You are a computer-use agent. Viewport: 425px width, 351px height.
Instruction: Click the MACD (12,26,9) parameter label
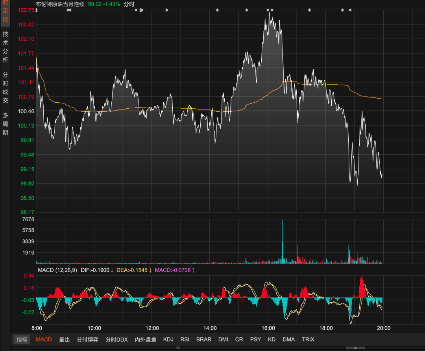(57, 270)
